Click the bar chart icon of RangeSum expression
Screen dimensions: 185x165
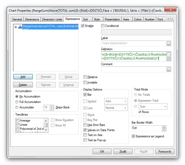[20, 27]
